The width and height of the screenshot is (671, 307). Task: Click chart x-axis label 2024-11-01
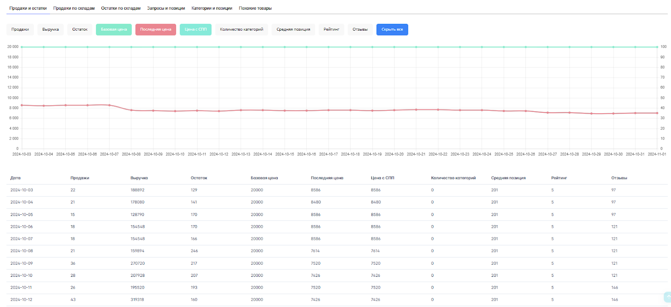pos(657,154)
